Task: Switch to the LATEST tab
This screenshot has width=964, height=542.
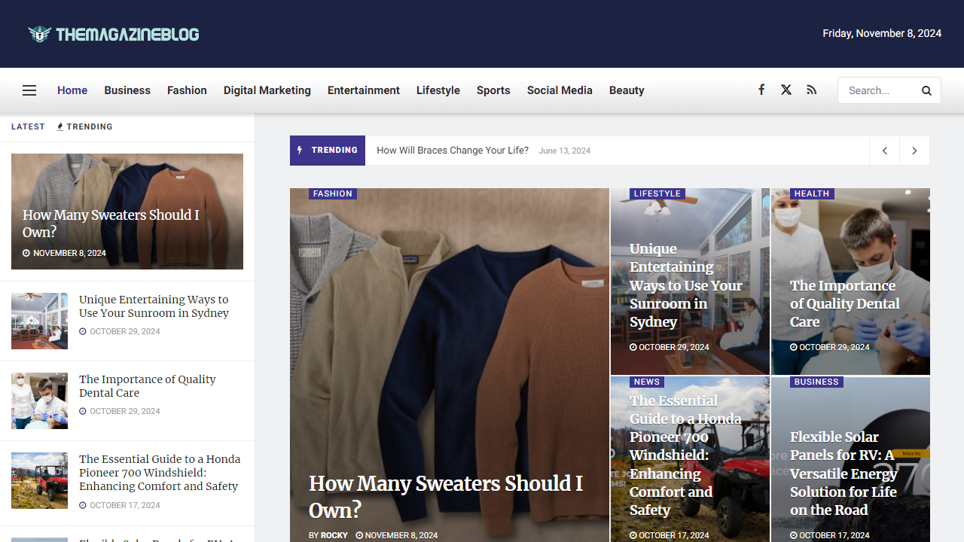Action: [x=28, y=126]
